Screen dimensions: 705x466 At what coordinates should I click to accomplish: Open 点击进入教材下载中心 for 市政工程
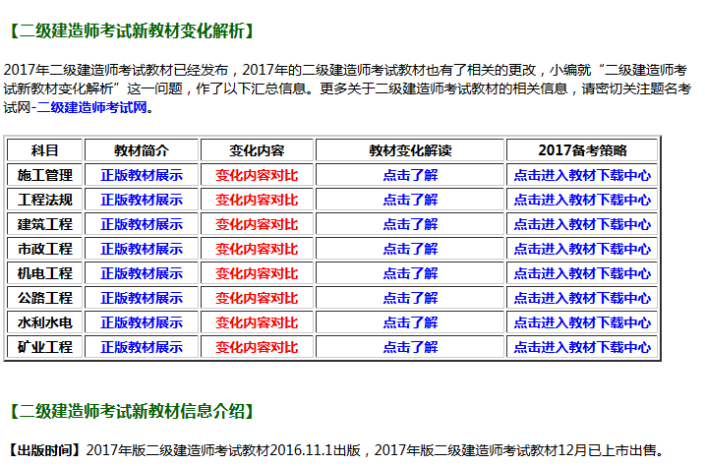click(582, 249)
